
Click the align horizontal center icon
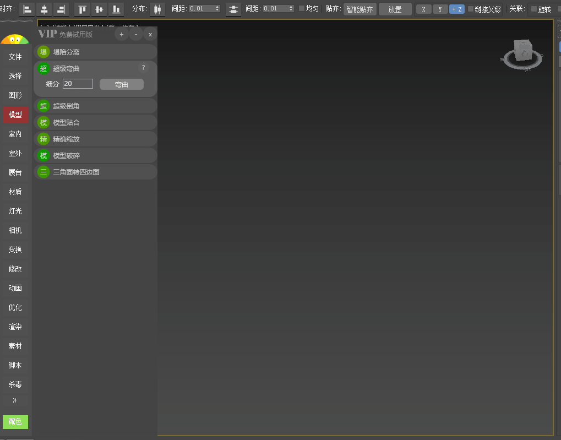[44, 9]
